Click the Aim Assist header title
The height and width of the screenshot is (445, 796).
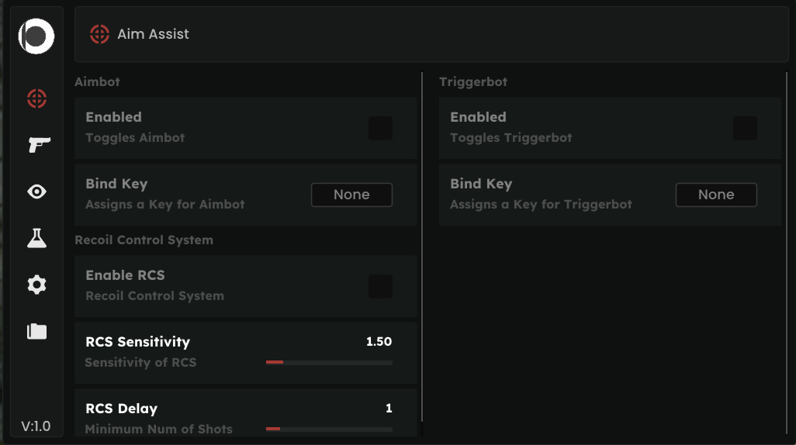(x=153, y=34)
